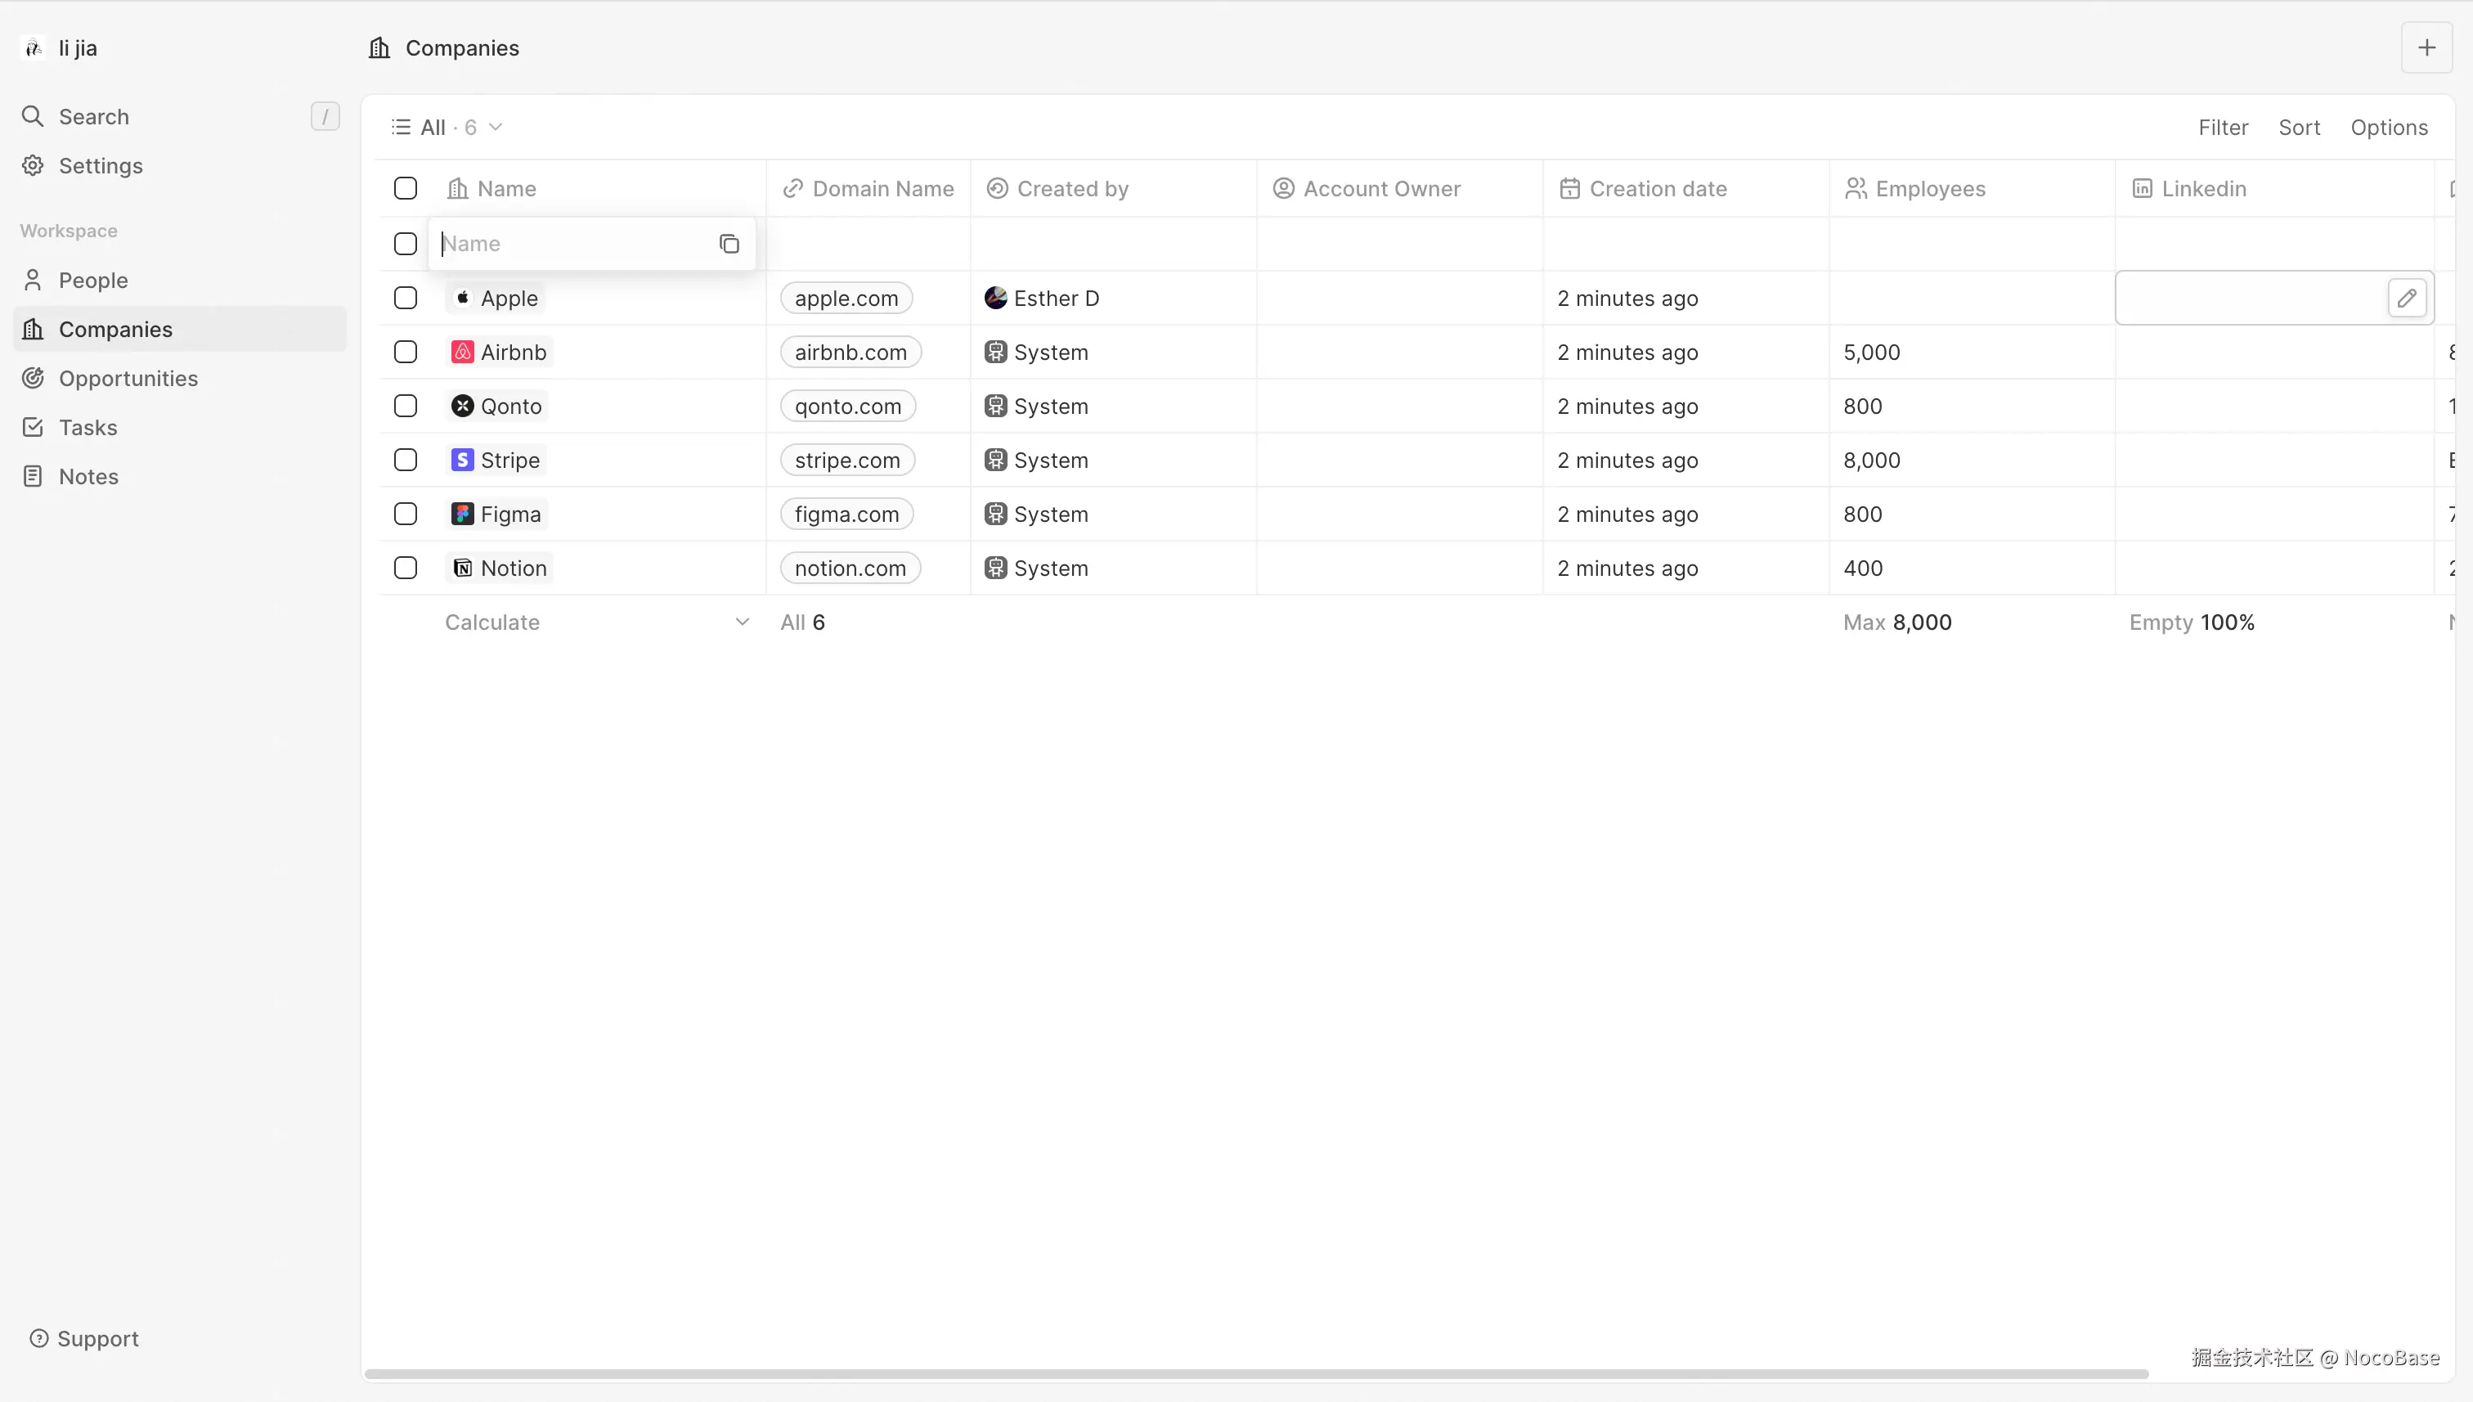The image size is (2473, 1402).
Task: Click the Opportunities target icon
Action: [33, 379]
